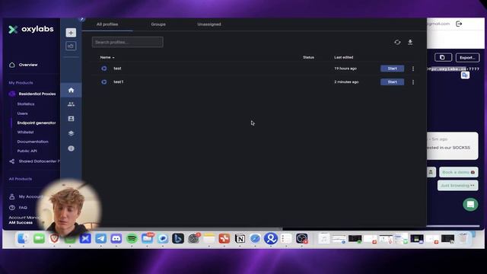Click the Just browsing chat button
This screenshot has width=487, height=274.
(457, 186)
